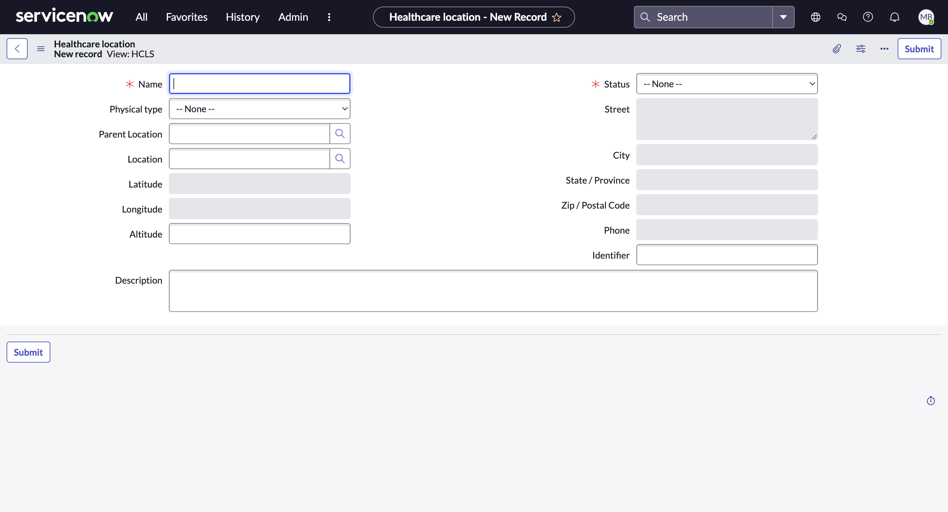Image resolution: width=948 pixels, height=512 pixels.
Task: Click the Altitude input field
Action: click(x=259, y=234)
